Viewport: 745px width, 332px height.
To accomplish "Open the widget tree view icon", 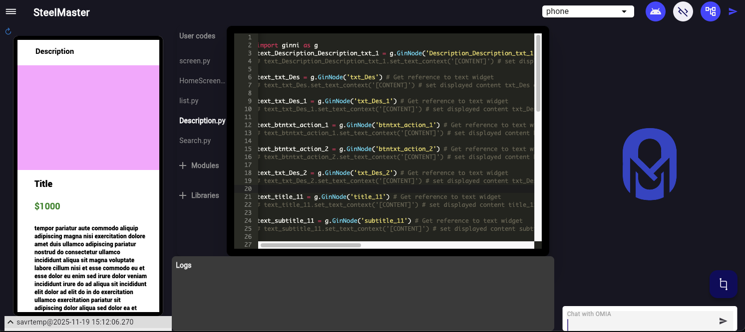I will click(711, 11).
